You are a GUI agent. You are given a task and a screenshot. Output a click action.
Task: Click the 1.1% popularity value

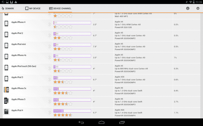coord(176,113)
